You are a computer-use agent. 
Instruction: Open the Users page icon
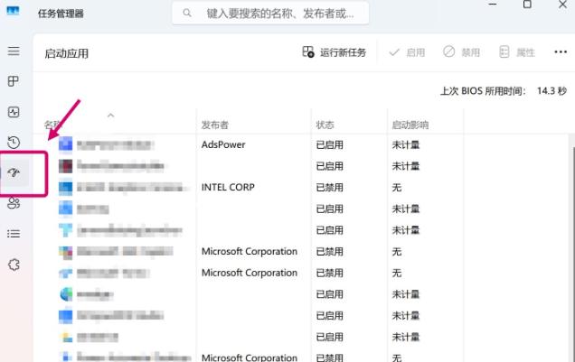click(x=14, y=203)
